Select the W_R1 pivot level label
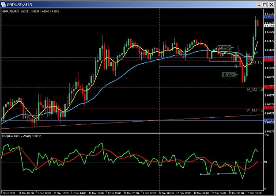The height and width of the screenshot is (196, 276). click(255, 62)
